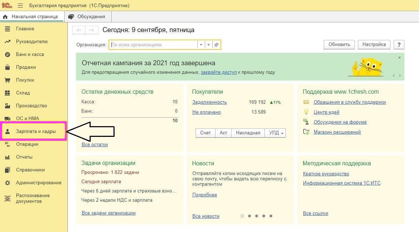The height and width of the screenshot is (232, 419).
Task: Open help with the question mark button
Action: (x=399, y=45)
